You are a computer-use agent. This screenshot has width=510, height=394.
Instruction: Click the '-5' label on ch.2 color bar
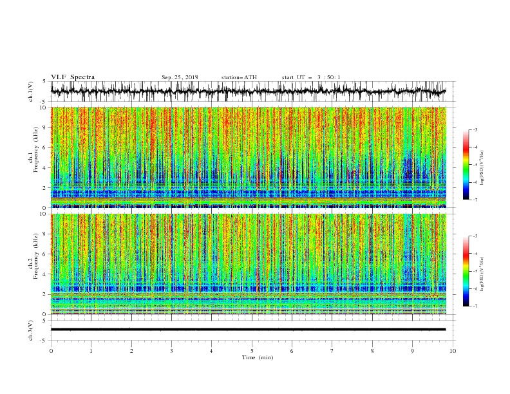[475, 271]
